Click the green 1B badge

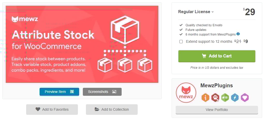225,98
